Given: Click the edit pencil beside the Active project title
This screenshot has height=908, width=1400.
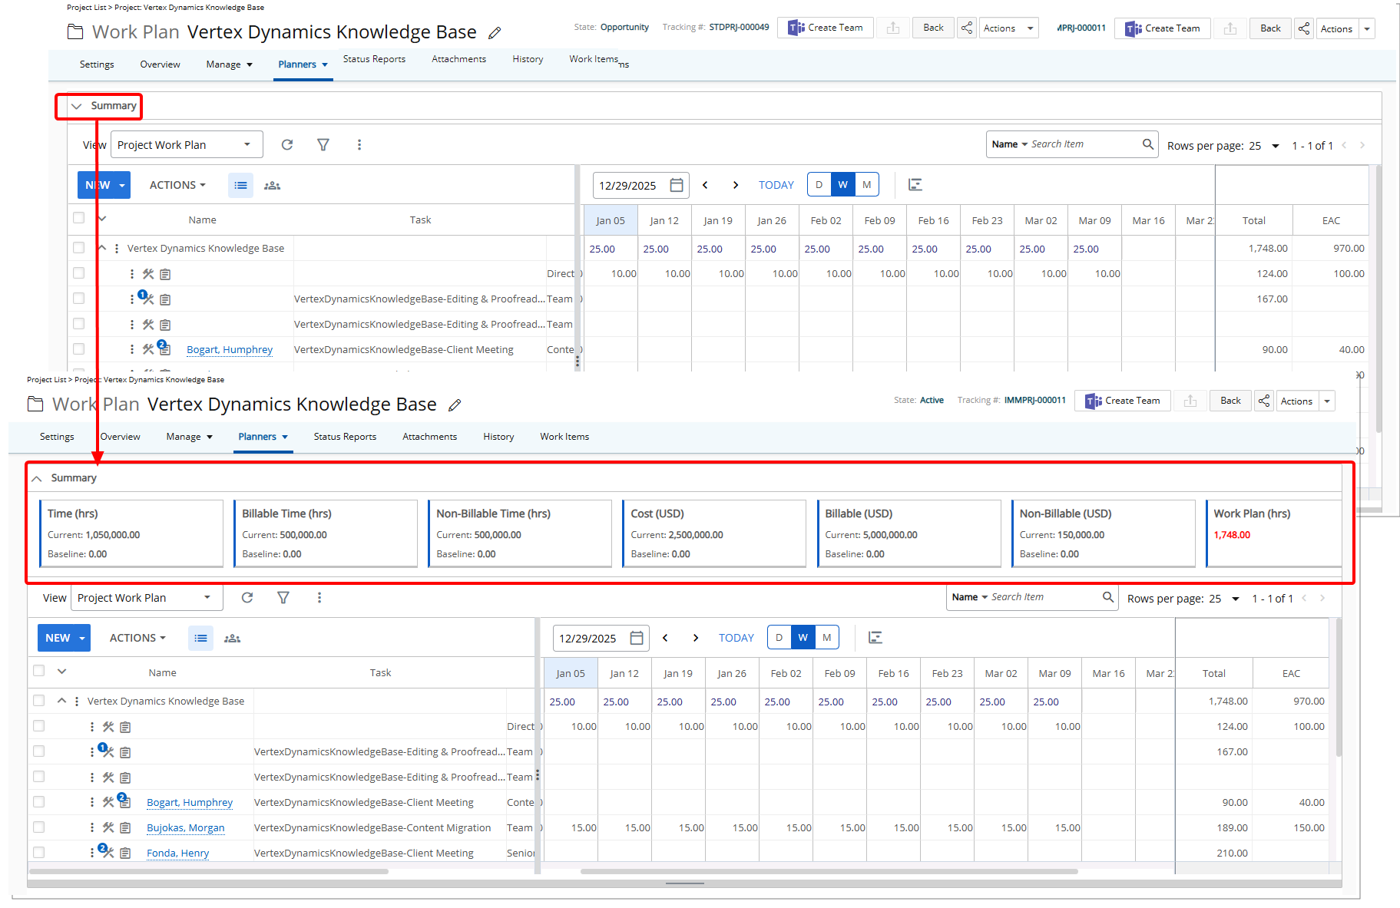Looking at the screenshot, I should click(455, 405).
